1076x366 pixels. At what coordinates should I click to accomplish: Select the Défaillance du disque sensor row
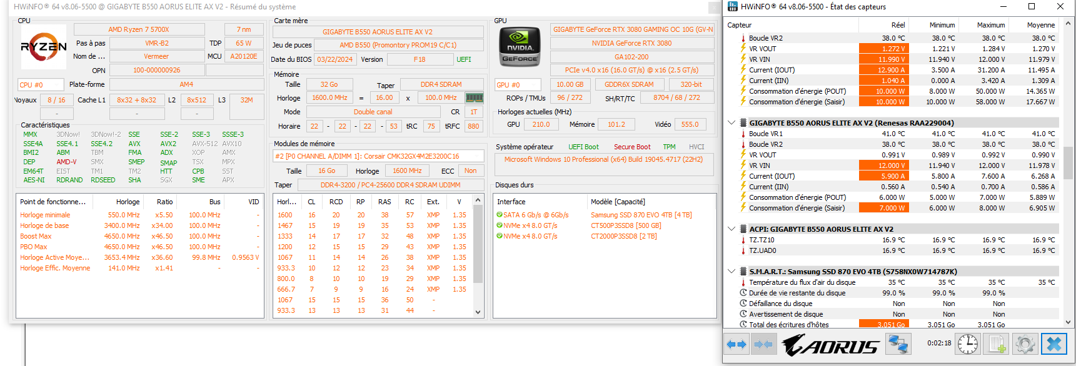tap(893, 304)
